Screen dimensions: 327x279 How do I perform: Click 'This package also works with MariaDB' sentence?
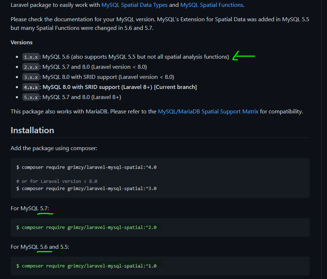pos(157,112)
